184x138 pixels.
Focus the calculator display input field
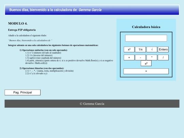146,38
